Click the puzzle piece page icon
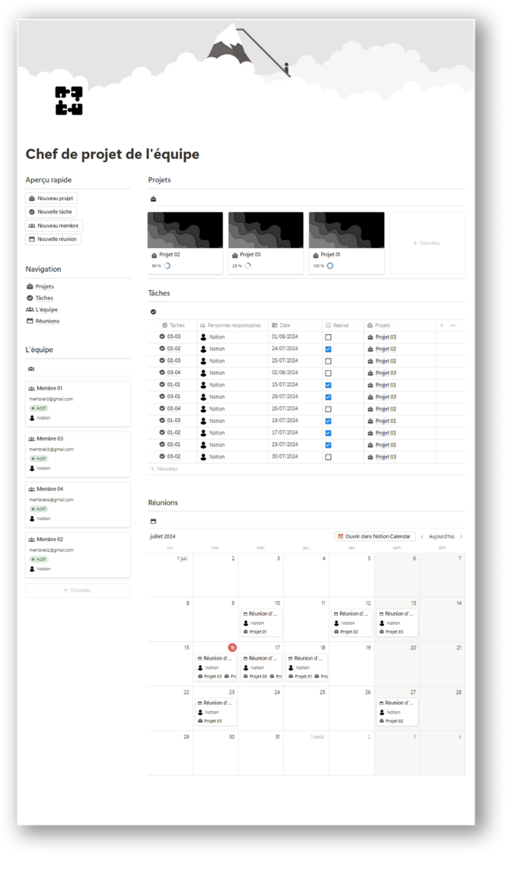506x872 pixels. (x=69, y=101)
